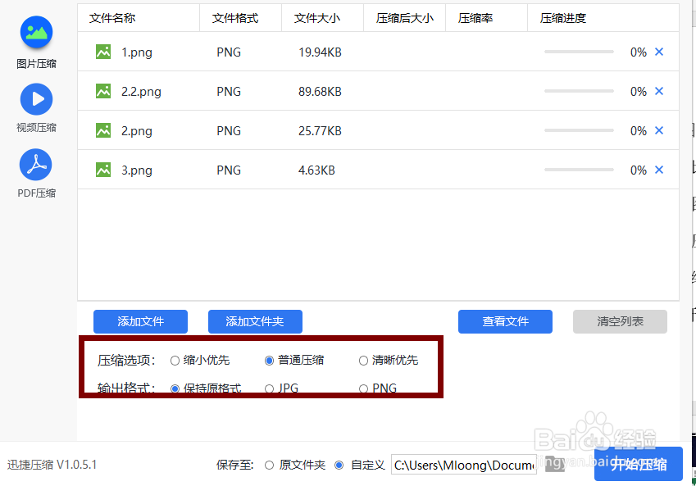Start compression with 开始压缩 button
The width and height of the screenshot is (696, 486).
(x=639, y=464)
